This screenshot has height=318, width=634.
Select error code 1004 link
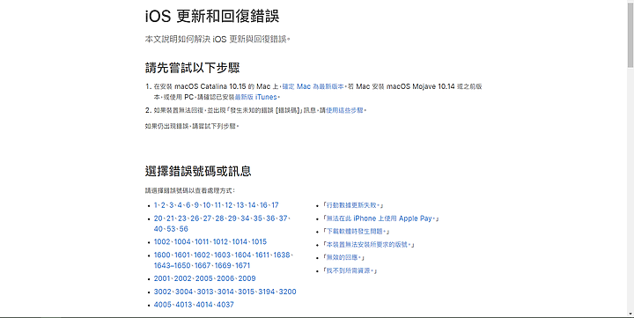coord(182,242)
